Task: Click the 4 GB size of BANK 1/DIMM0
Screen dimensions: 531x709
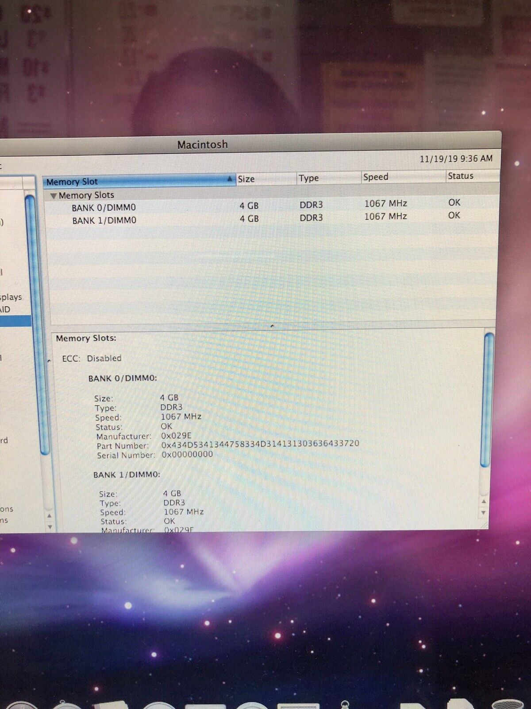Action: [249, 219]
